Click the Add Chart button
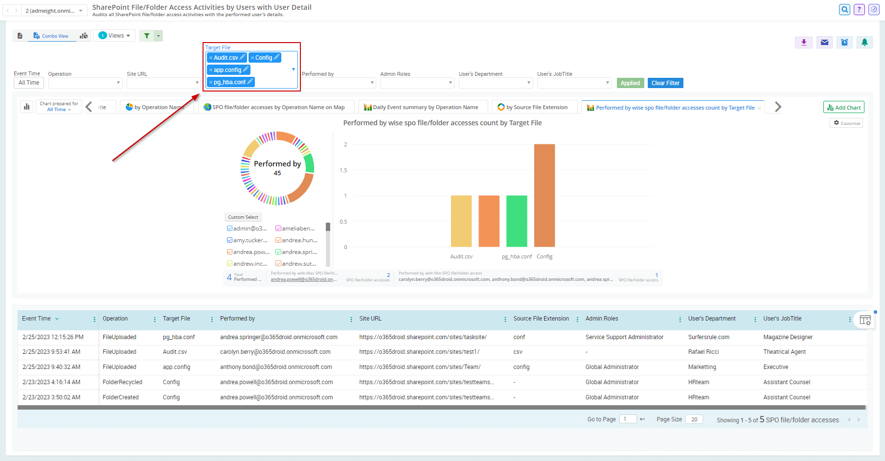The width and height of the screenshot is (885, 461). [843, 107]
